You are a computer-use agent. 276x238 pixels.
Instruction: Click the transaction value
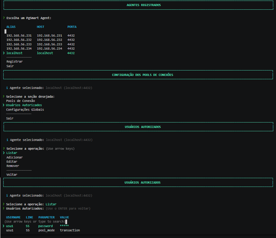point(70,230)
